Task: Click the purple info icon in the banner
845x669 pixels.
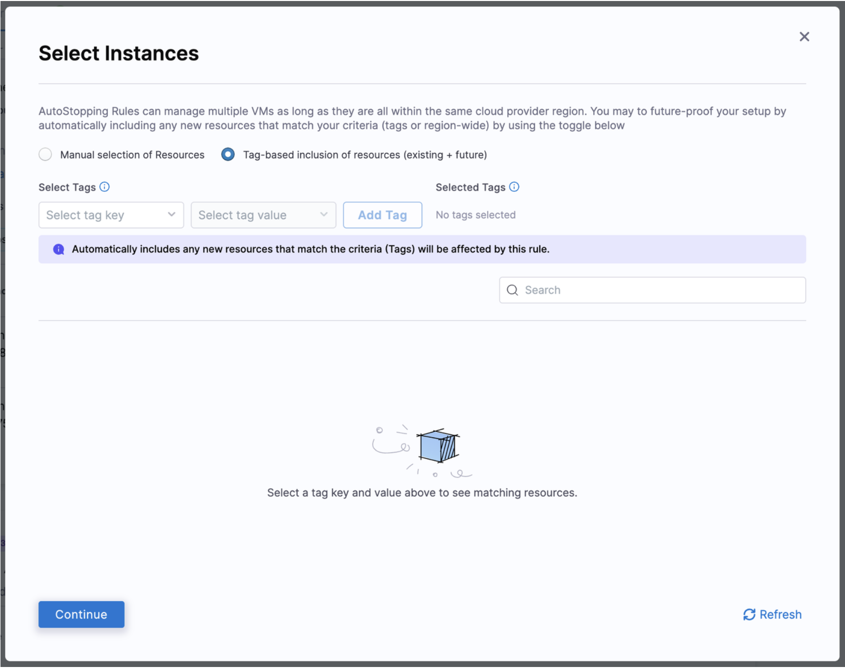Action: pyautogui.click(x=58, y=249)
